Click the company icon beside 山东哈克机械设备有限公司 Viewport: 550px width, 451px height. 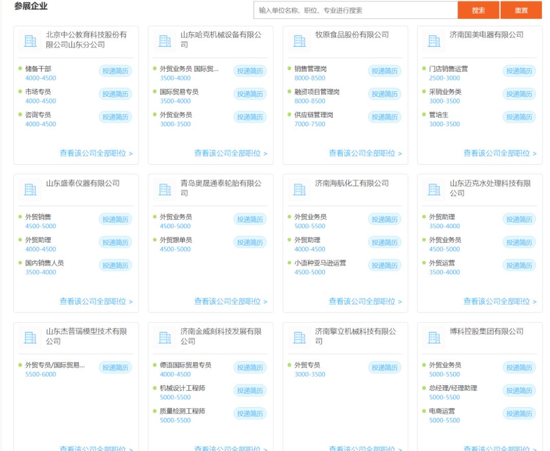[164, 40]
